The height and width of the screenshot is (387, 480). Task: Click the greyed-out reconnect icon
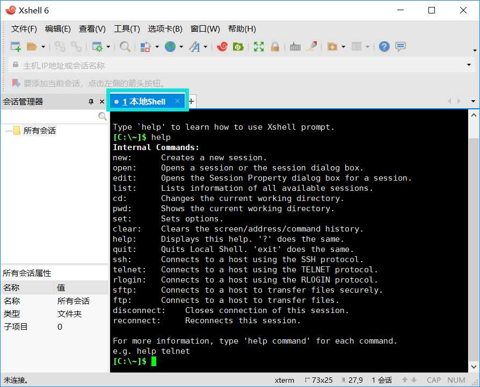(60, 47)
